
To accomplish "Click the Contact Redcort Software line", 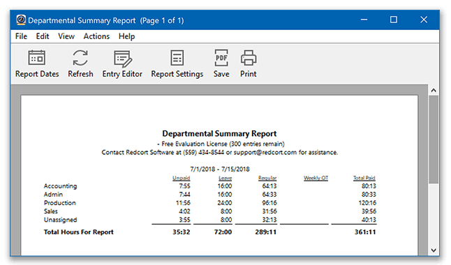I will [x=220, y=152].
